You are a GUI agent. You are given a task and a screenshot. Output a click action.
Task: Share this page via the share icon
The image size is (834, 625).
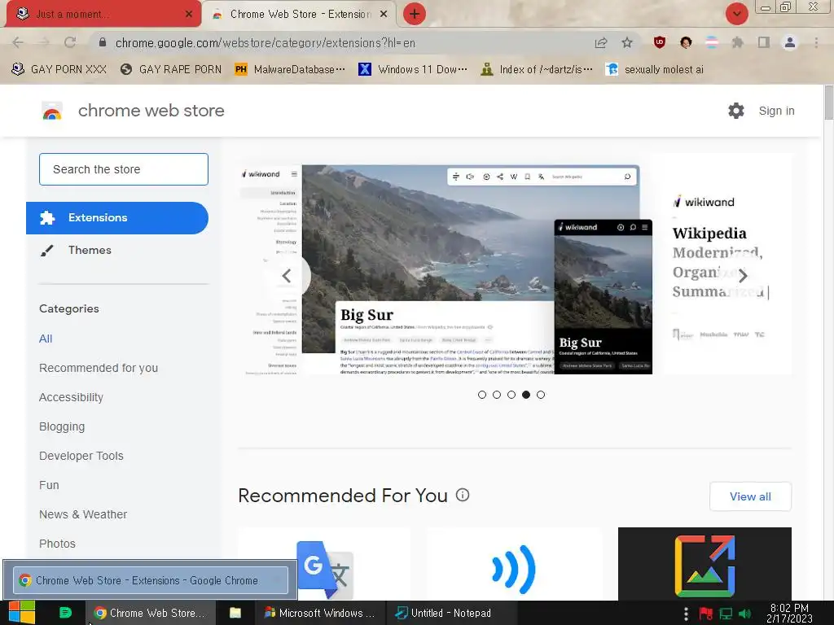coord(601,42)
